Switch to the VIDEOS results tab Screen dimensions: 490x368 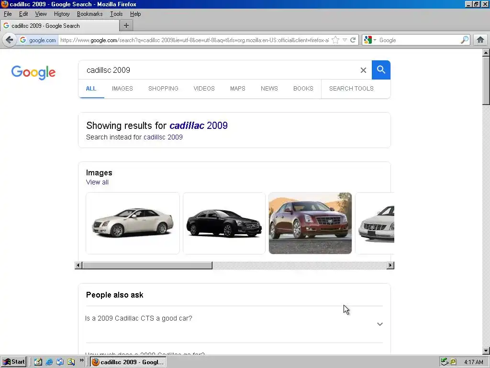[204, 89]
